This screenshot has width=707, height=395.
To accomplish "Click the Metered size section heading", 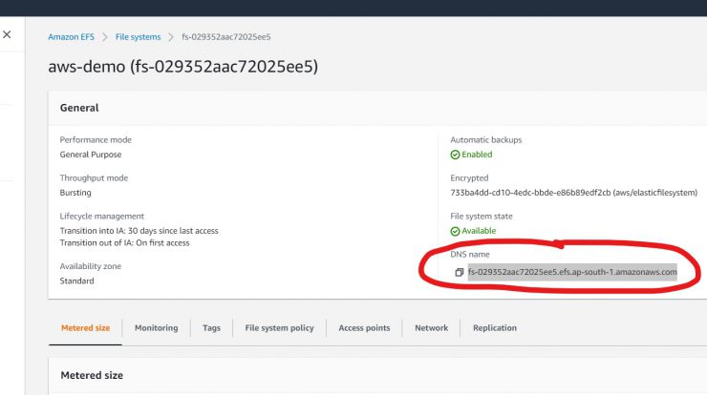I will [x=92, y=375].
